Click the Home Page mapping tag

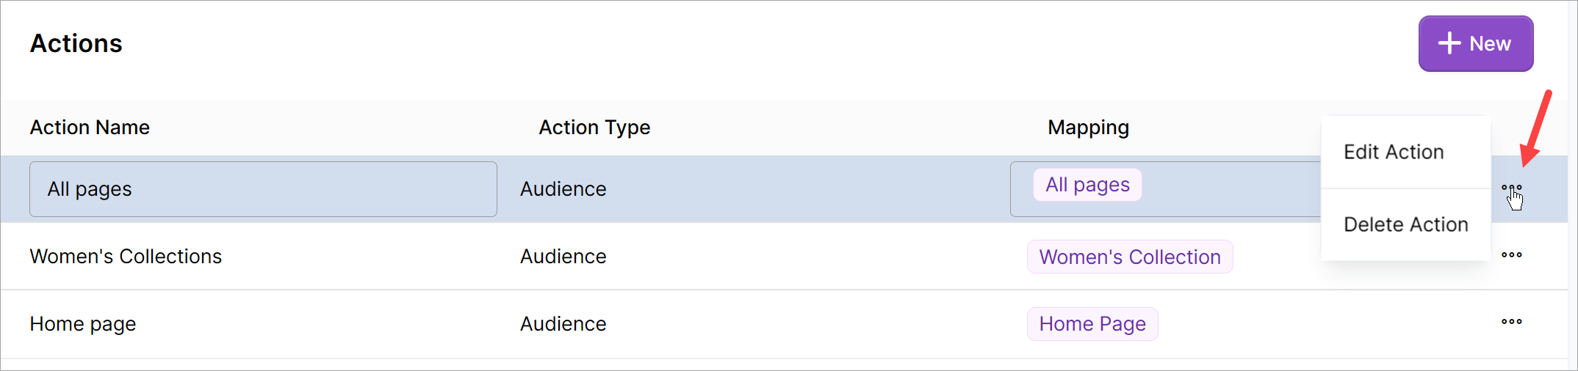click(x=1092, y=324)
